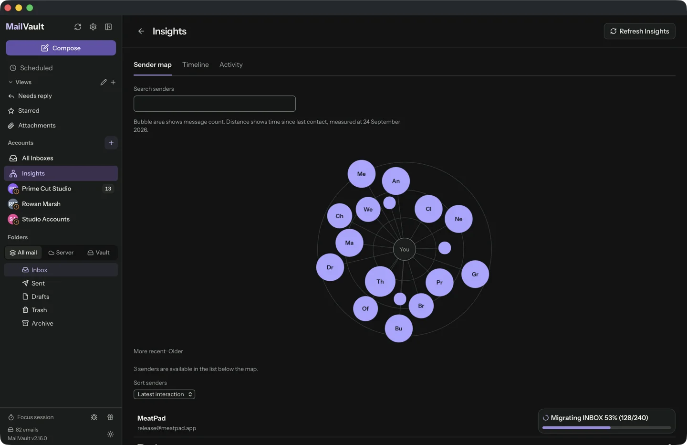Click the Search senders input field
Viewport: 687px width, 445px height.
click(215, 104)
